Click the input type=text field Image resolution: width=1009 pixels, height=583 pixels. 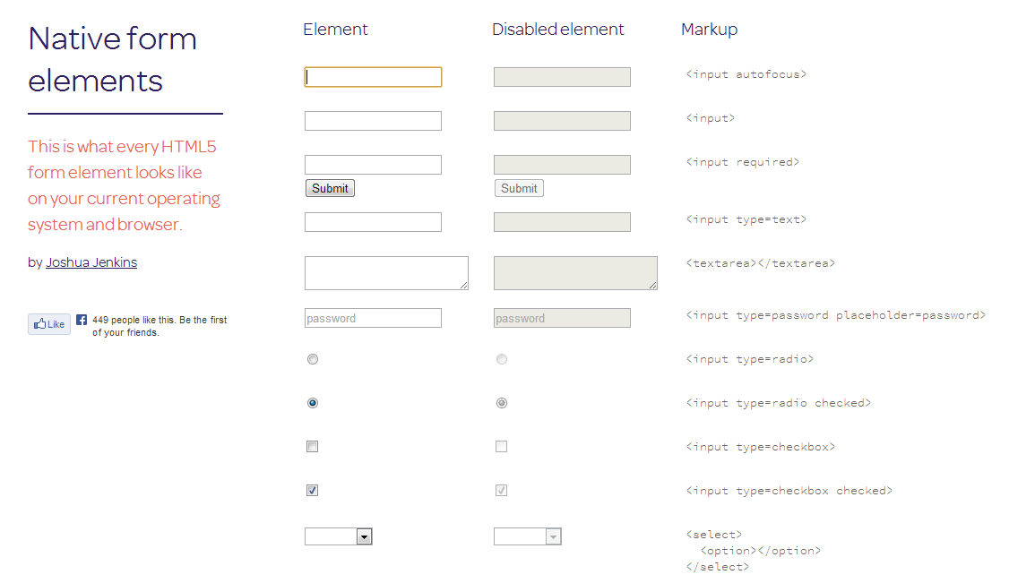pyautogui.click(x=373, y=221)
